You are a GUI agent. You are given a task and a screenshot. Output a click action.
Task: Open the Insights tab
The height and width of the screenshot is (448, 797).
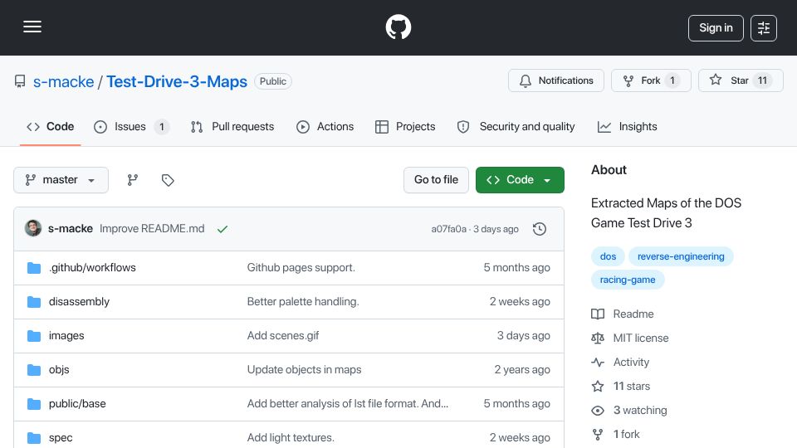pos(628,126)
